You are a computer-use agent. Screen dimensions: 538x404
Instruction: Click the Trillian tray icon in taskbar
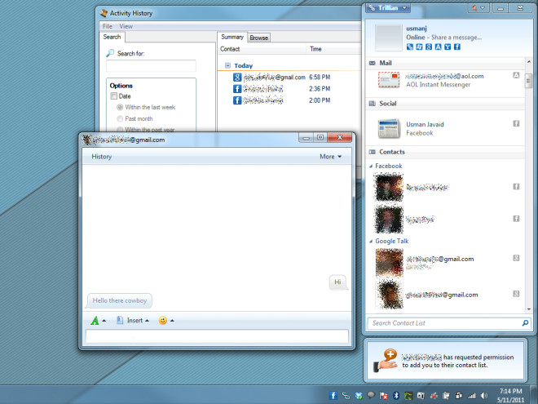[346, 396]
